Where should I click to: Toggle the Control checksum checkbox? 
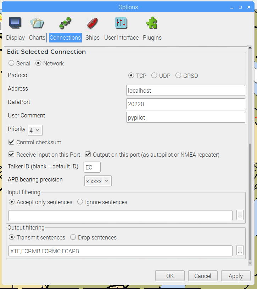pos(11,142)
